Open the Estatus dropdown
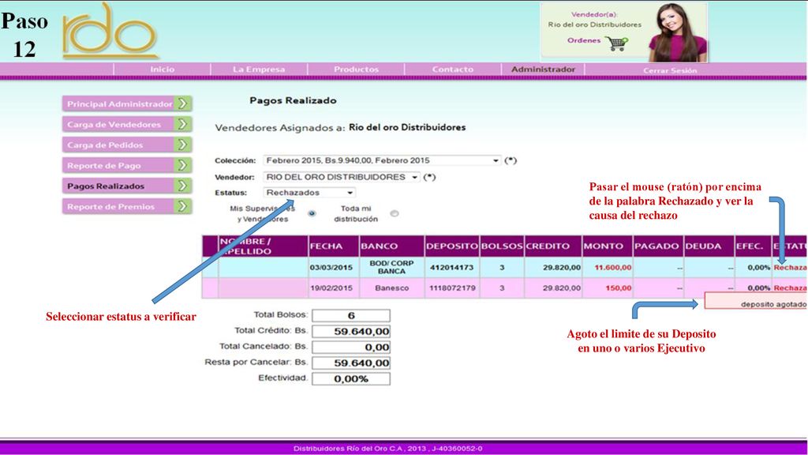 (309, 193)
